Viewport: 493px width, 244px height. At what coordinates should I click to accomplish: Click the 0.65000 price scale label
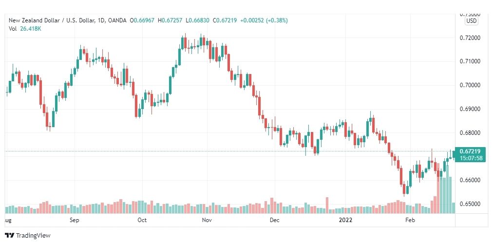[470, 204]
